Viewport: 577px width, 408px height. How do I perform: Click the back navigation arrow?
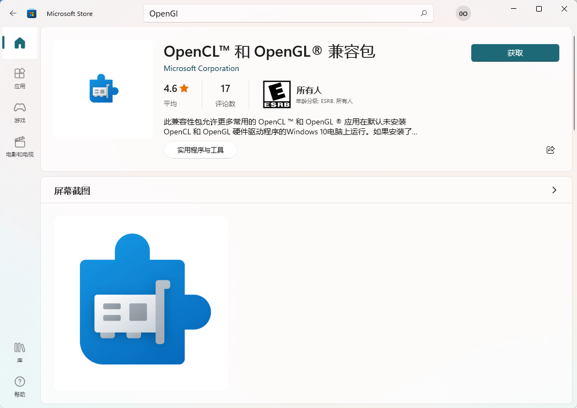click(13, 13)
